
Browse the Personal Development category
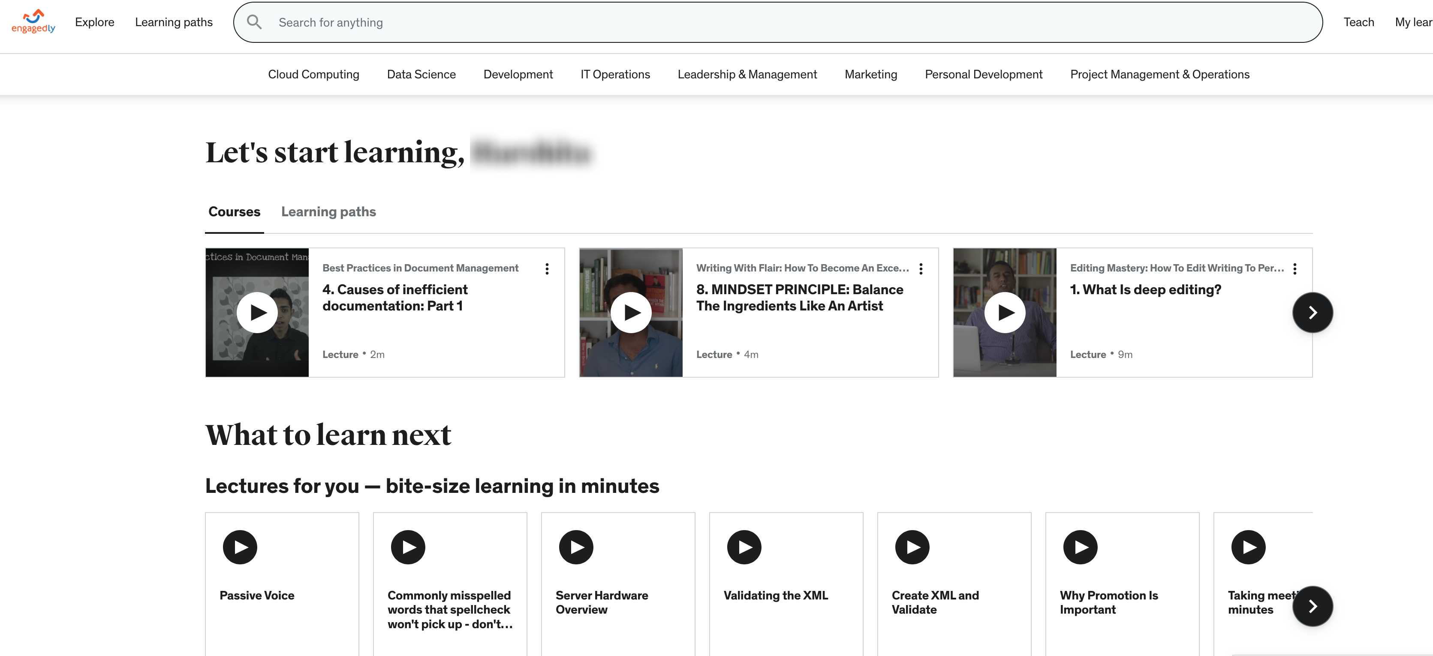pyautogui.click(x=984, y=75)
